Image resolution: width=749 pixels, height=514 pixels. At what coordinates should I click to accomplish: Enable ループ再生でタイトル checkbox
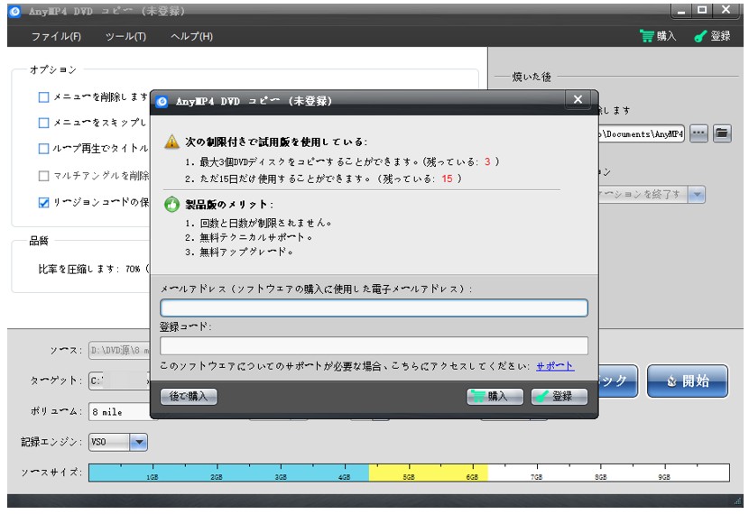pos(43,149)
